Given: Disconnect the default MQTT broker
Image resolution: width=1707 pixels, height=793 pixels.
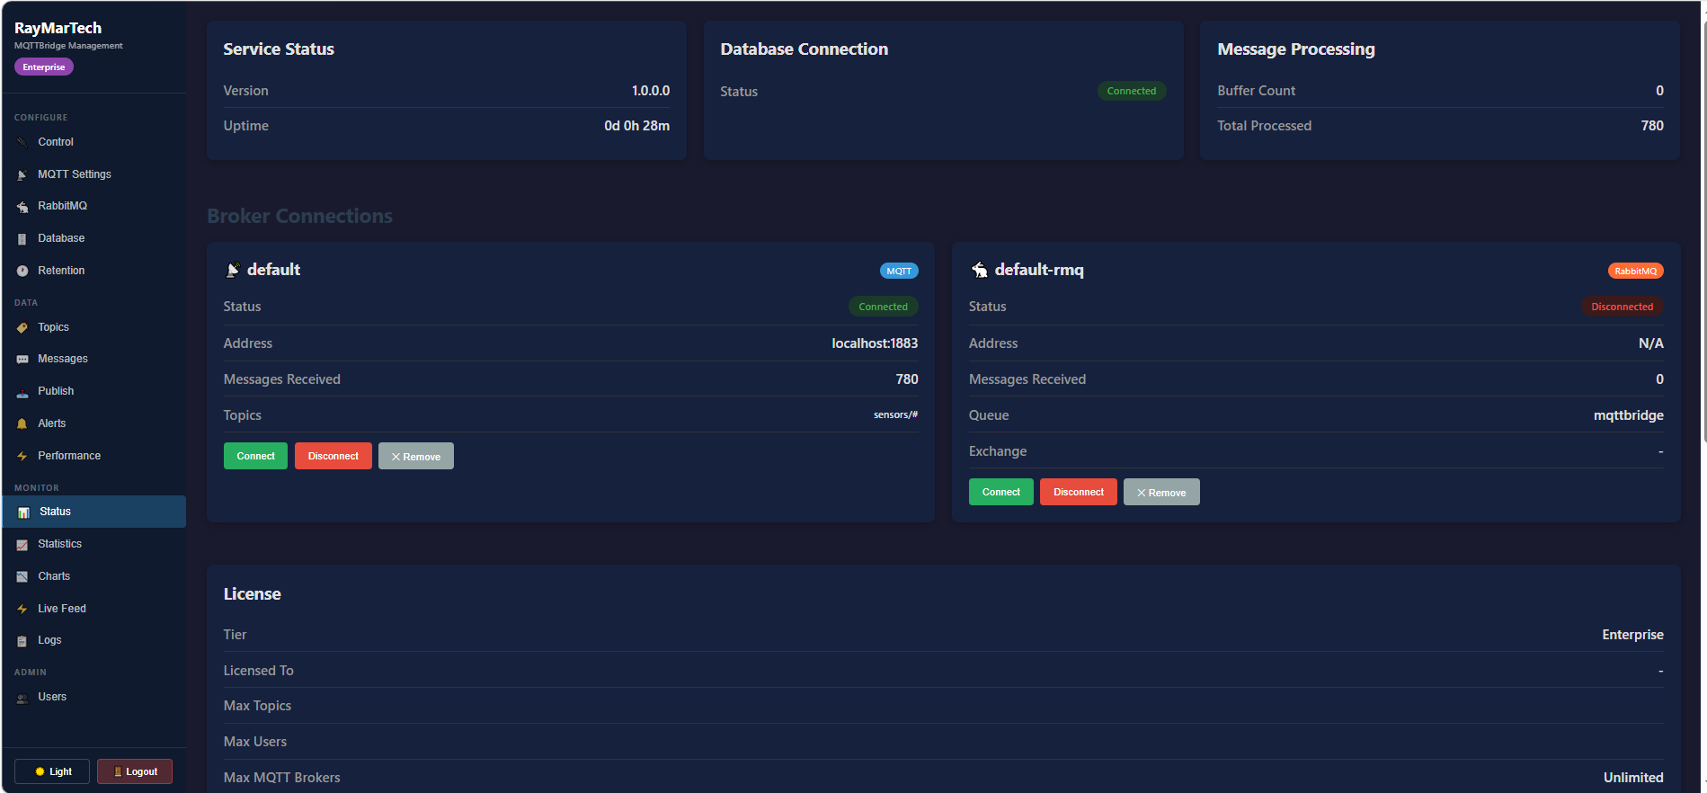Looking at the screenshot, I should pos(333,456).
